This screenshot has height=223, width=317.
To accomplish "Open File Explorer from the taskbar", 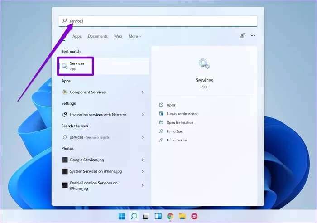I will click(182, 216).
